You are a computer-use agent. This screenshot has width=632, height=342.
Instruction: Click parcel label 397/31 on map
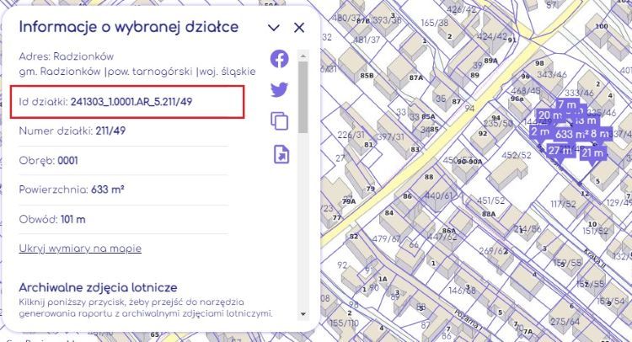[390, 137]
